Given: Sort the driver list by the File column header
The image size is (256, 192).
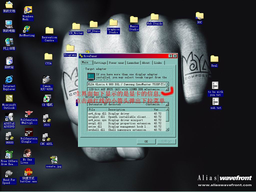Looking at the screenshot, I should [97, 109].
